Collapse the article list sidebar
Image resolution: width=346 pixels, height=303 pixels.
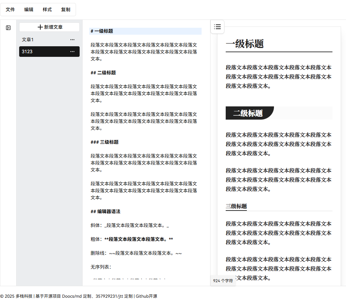8,27
